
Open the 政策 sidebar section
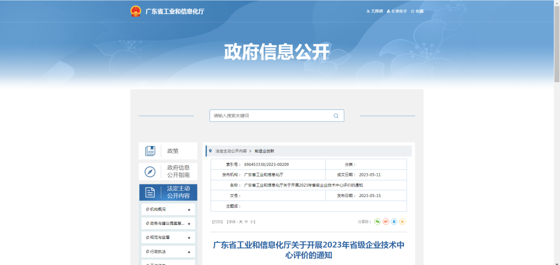click(x=168, y=151)
